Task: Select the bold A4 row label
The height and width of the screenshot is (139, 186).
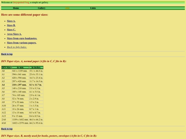Action: pos(7,85)
